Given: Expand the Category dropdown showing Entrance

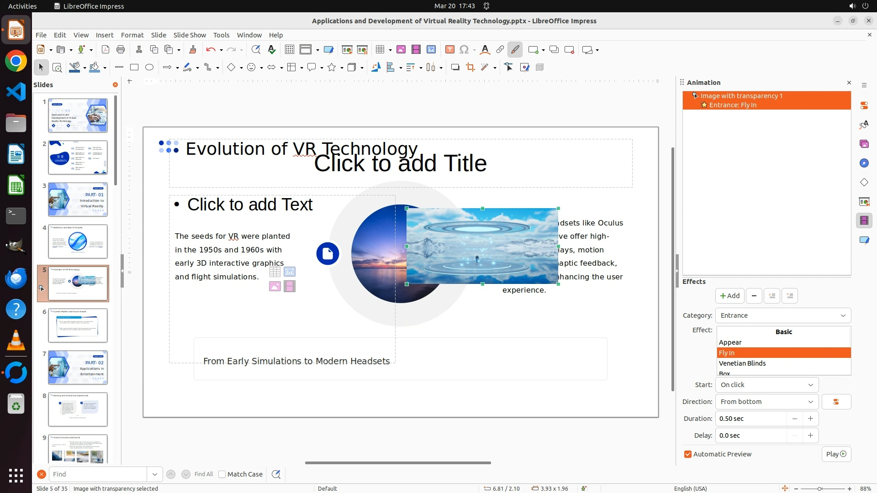Looking at the screenshot, I should coord(783,315).
